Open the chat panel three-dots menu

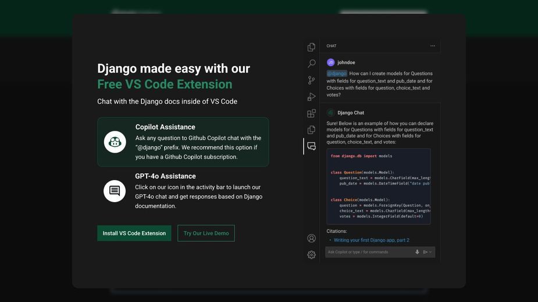click(433, 46)
